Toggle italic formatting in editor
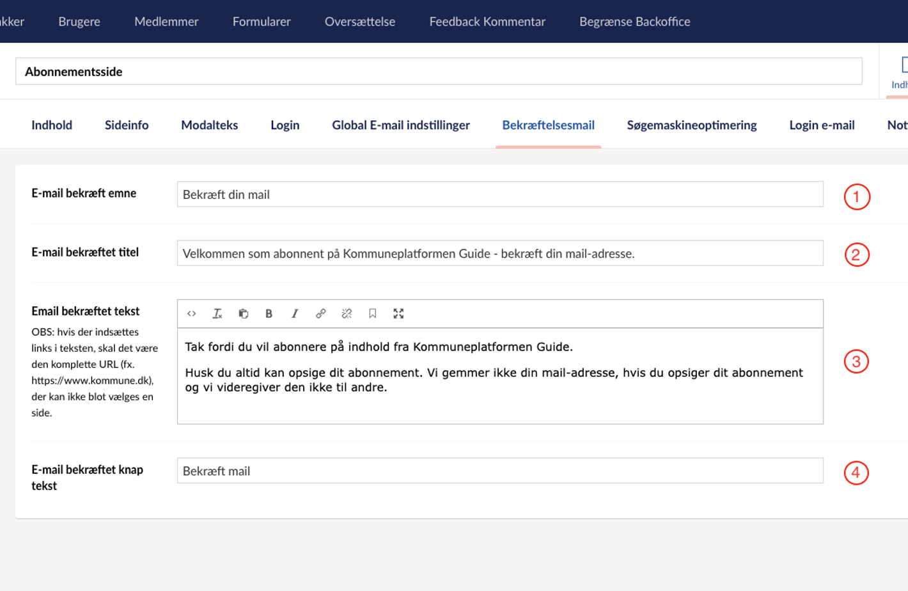 [295, 313]
